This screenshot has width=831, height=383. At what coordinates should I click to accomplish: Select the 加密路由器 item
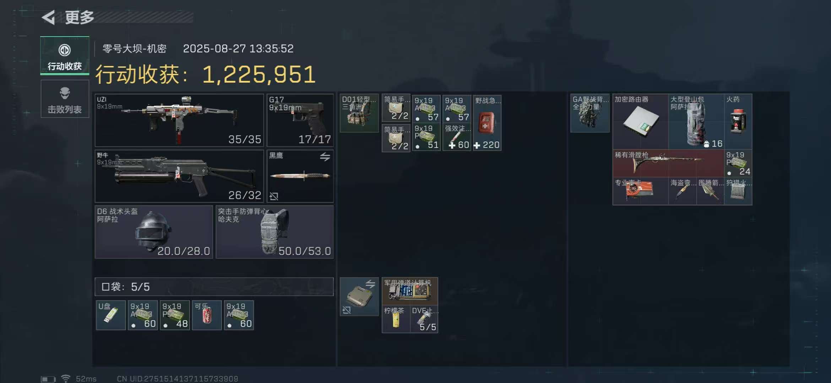(641, 122)
